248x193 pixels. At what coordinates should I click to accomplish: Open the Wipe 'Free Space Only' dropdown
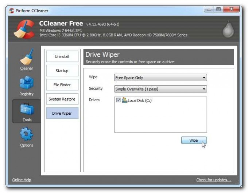160,78
